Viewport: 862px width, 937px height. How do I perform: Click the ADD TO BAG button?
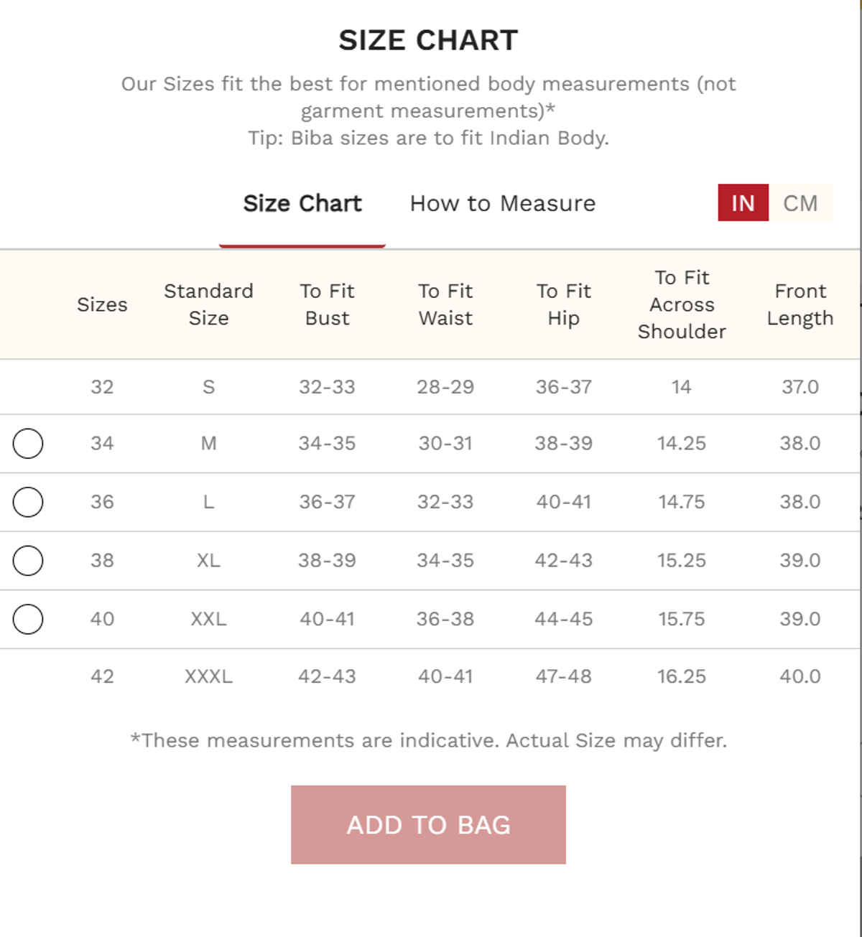[428, 824]
